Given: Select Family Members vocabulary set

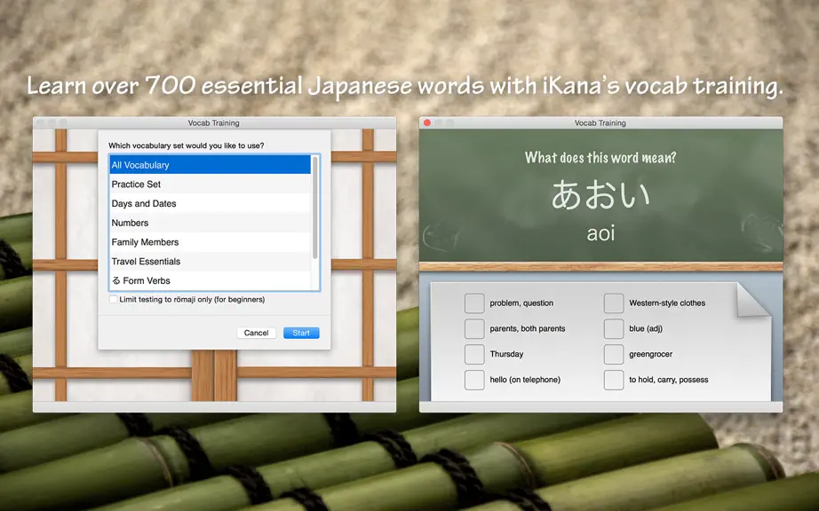Looking at the screenshot, I should coord(210,242).
